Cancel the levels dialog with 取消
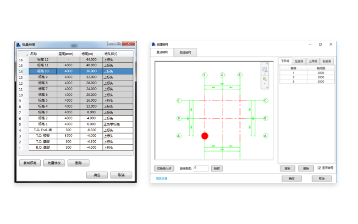The image size is (358, 224). click(x=121, y=175)
